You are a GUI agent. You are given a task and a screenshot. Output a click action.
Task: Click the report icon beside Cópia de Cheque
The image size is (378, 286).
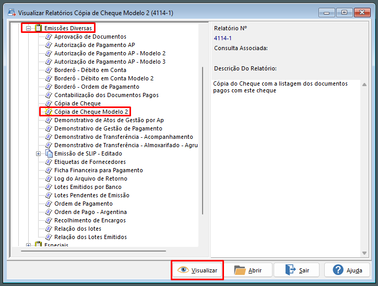coord(49,103)
